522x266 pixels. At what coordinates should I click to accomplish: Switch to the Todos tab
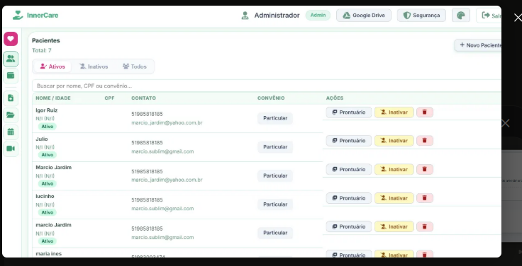(x=135, y=66)
